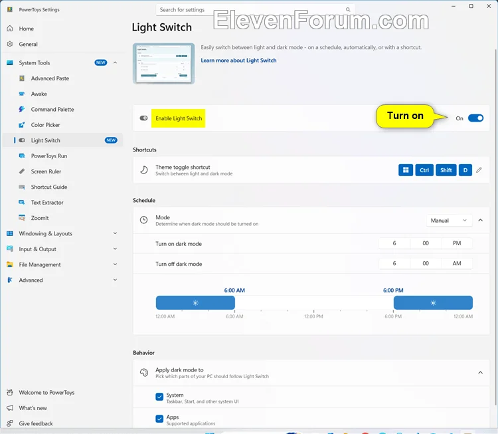Image resolution: width=498 pixels, height=434 pixels.
Task: Click the Windows key shortcut button
Action: [x=406, y=170]
